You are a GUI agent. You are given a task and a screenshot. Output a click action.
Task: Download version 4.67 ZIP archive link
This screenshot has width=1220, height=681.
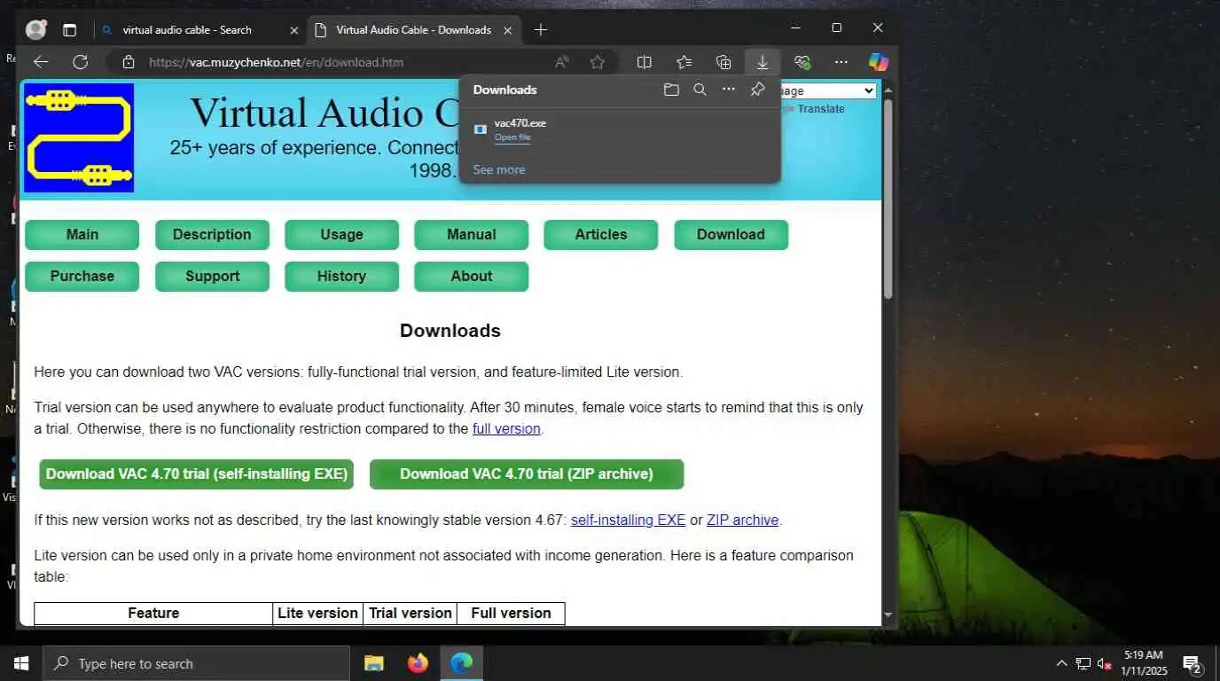742,521
